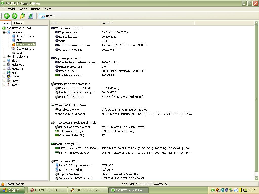Image resolution: width=259 pixels, height=194 pixels.
Task: Select the Procesor FSB row
Action: (122, 71)
